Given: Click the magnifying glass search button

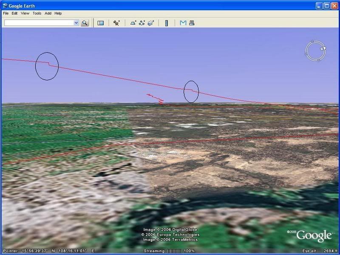Looking at the screenshot, I should coord(85,23).
